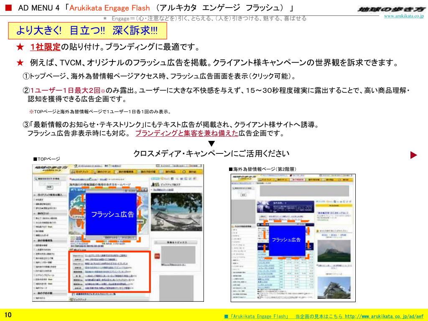Click the red title text Arukikata Engage Flash
Image resolution: width=428 pixels, height=321 pixels.
(110, 8)
